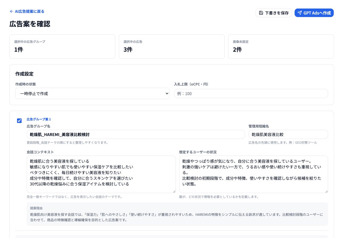The height and width of the screenshot is (238, 344).
Task: Select the 選択中の広告 3件 card
Action: [172, 47]
